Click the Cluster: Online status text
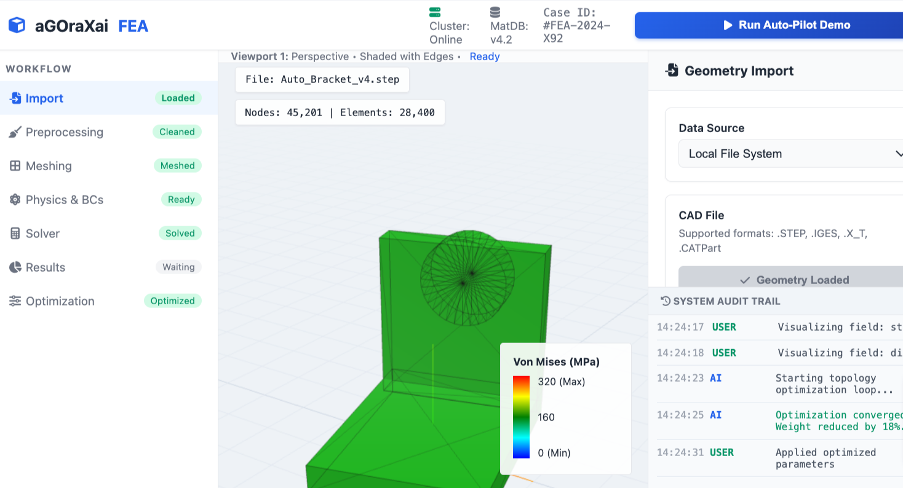The image size is (903, 488). point(450,33)
